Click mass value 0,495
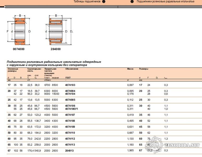 pos(130,121)
